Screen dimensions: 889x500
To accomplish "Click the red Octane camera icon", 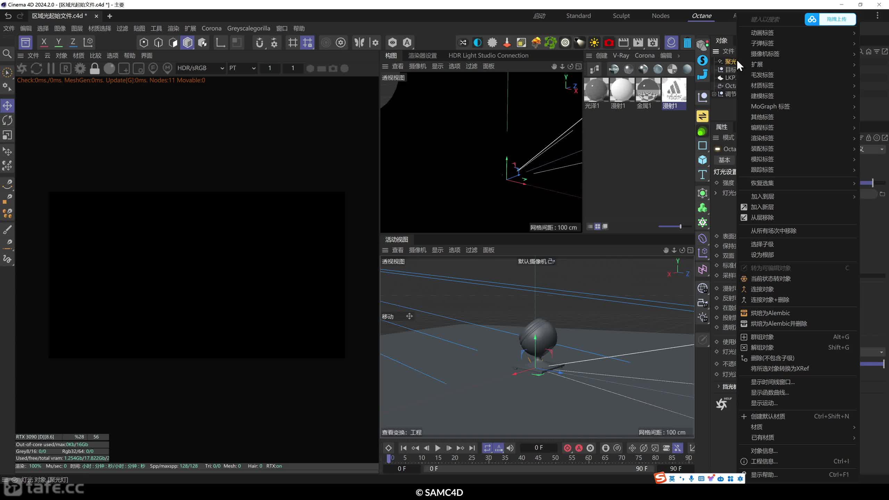I will (x=609, y=42).
